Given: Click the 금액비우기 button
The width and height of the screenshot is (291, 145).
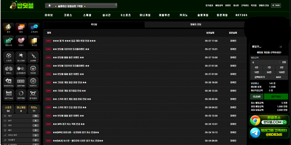Looking at the screenshot, I should coord(259,77).
